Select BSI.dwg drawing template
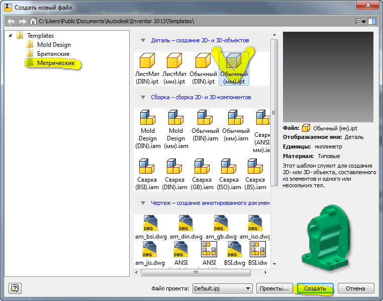This screenshot has height=301, width=383. [x=235, y=254]
